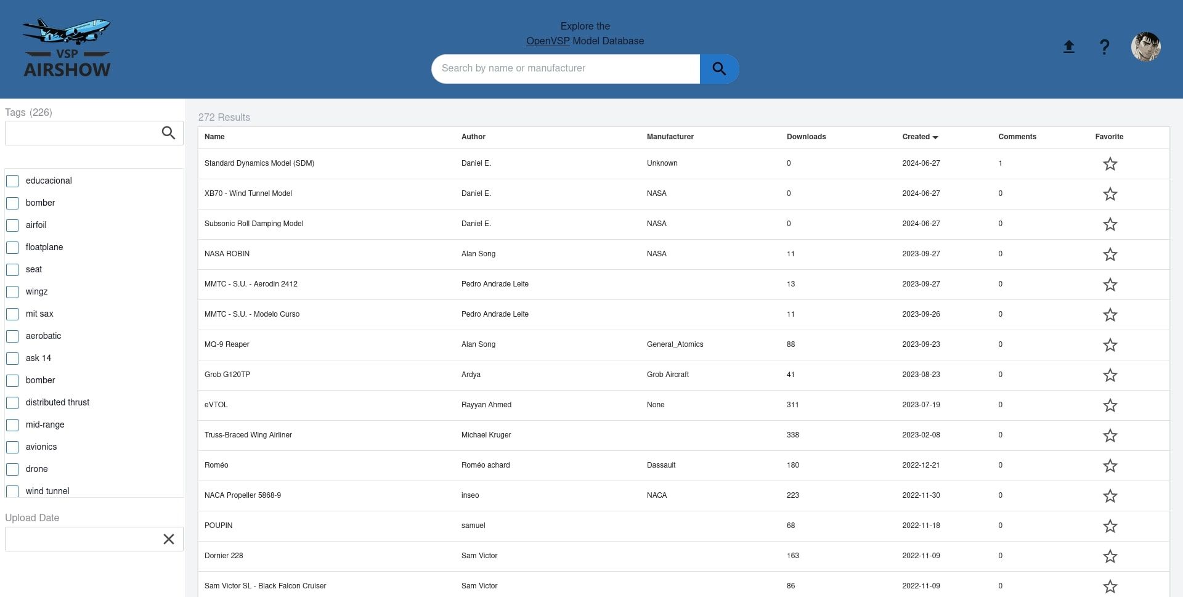1183x597 pixels.
Task: Sort by the Author column header
Action: (473, 137)
